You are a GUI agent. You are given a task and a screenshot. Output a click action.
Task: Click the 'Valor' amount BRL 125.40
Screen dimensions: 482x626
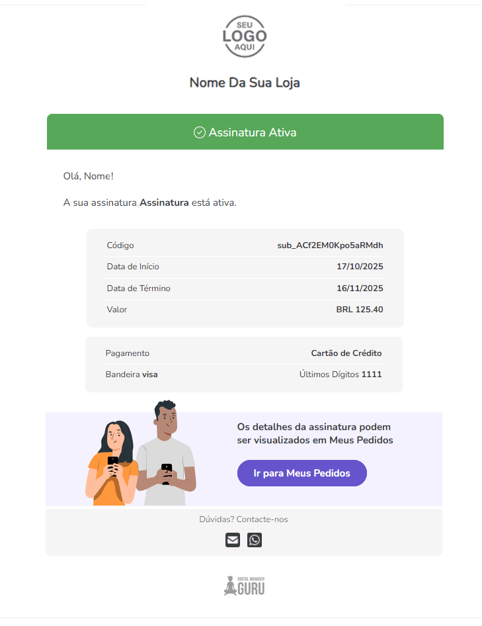(x=360, y=309)
